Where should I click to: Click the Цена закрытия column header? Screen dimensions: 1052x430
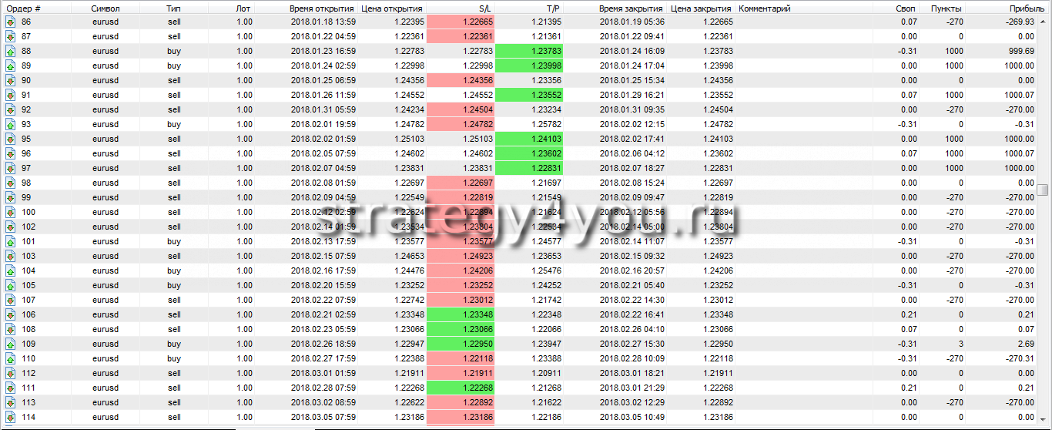(x=701, y=8)
